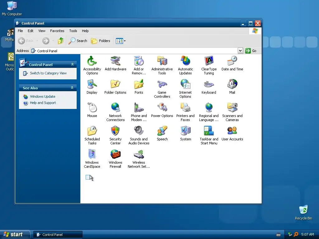The height and width of the screenshot is (239, 319).
Task: Open the Edit menu
Action: (31, 31)
